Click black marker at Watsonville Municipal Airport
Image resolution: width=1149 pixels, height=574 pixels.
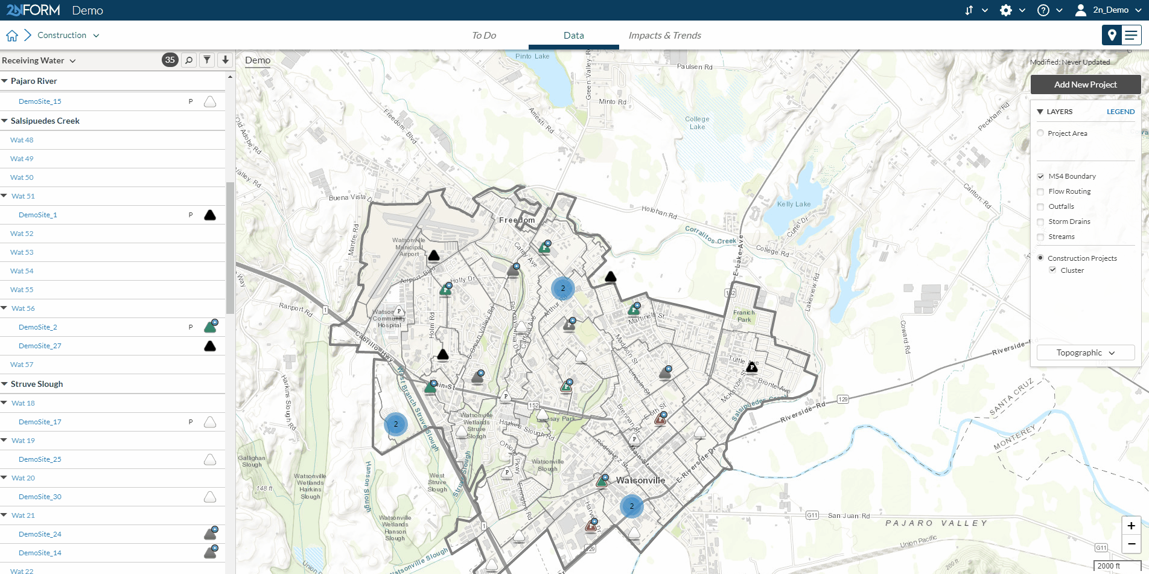(434, 256)
